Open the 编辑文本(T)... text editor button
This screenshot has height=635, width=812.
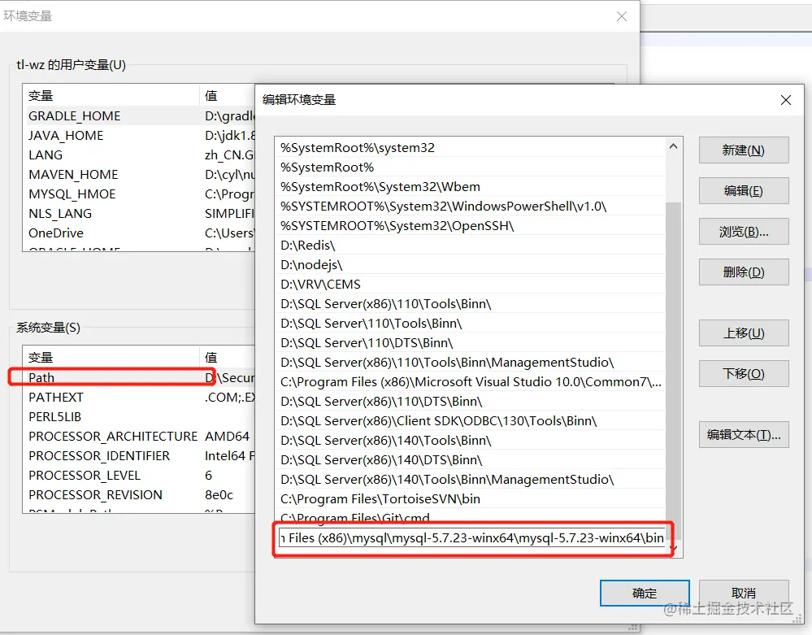744,434
